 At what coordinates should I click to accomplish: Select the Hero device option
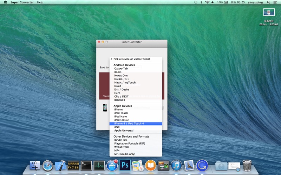136,93
